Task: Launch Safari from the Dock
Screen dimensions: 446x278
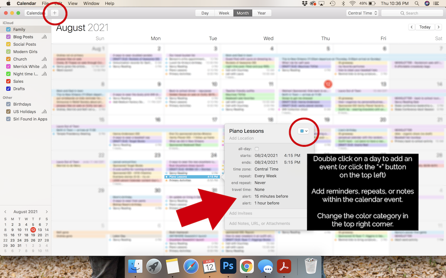Action: tap(191, 266)
